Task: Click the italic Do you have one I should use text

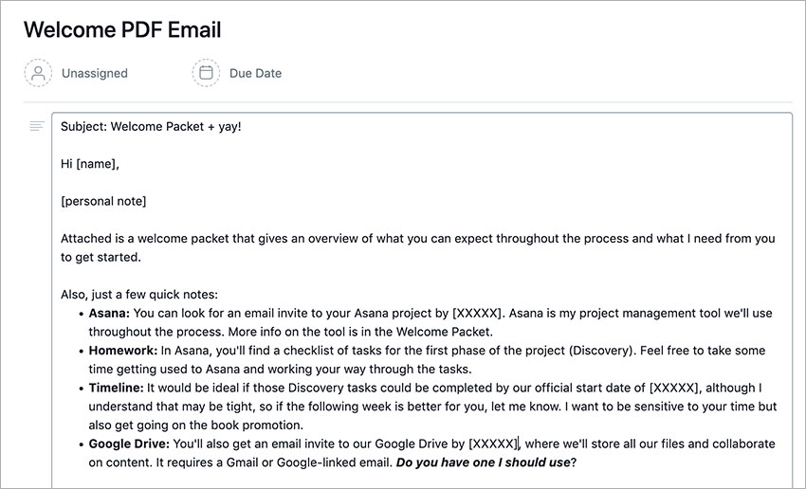Action: [484, 462]
